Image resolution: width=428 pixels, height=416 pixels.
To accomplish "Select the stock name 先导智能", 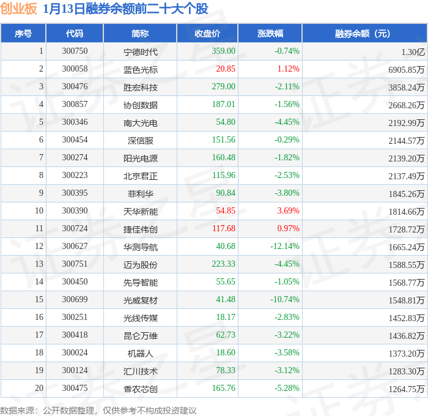I will point(140,283).
